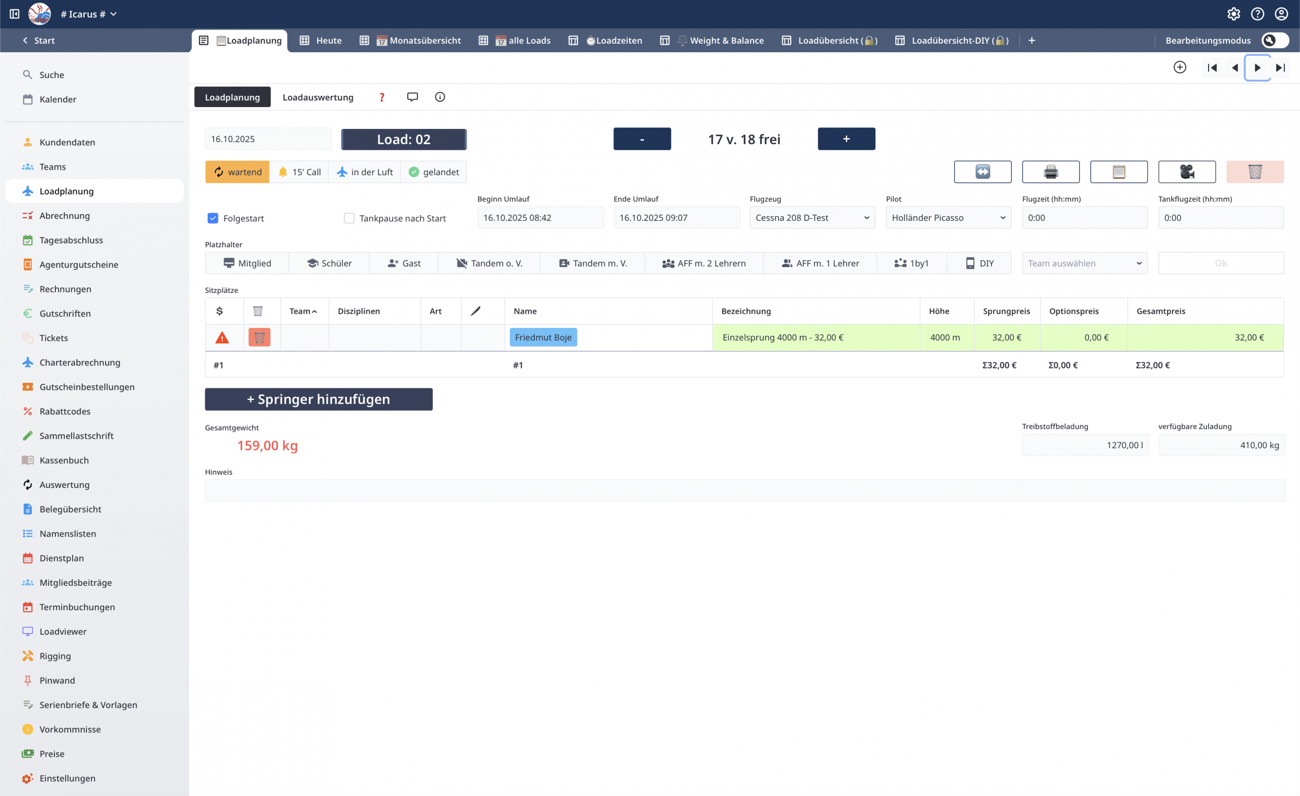
Task: Open the Team auswählen dropdown
Action: [1084, 263]
